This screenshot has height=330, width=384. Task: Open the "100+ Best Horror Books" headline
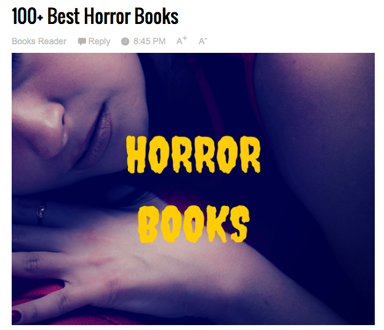pos(95,16)
